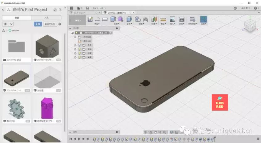Image resolution: width=261 pixels, height=143 pixels.
Task: Expand the first folder in browser tree
Action: click(x=75, y=37)
